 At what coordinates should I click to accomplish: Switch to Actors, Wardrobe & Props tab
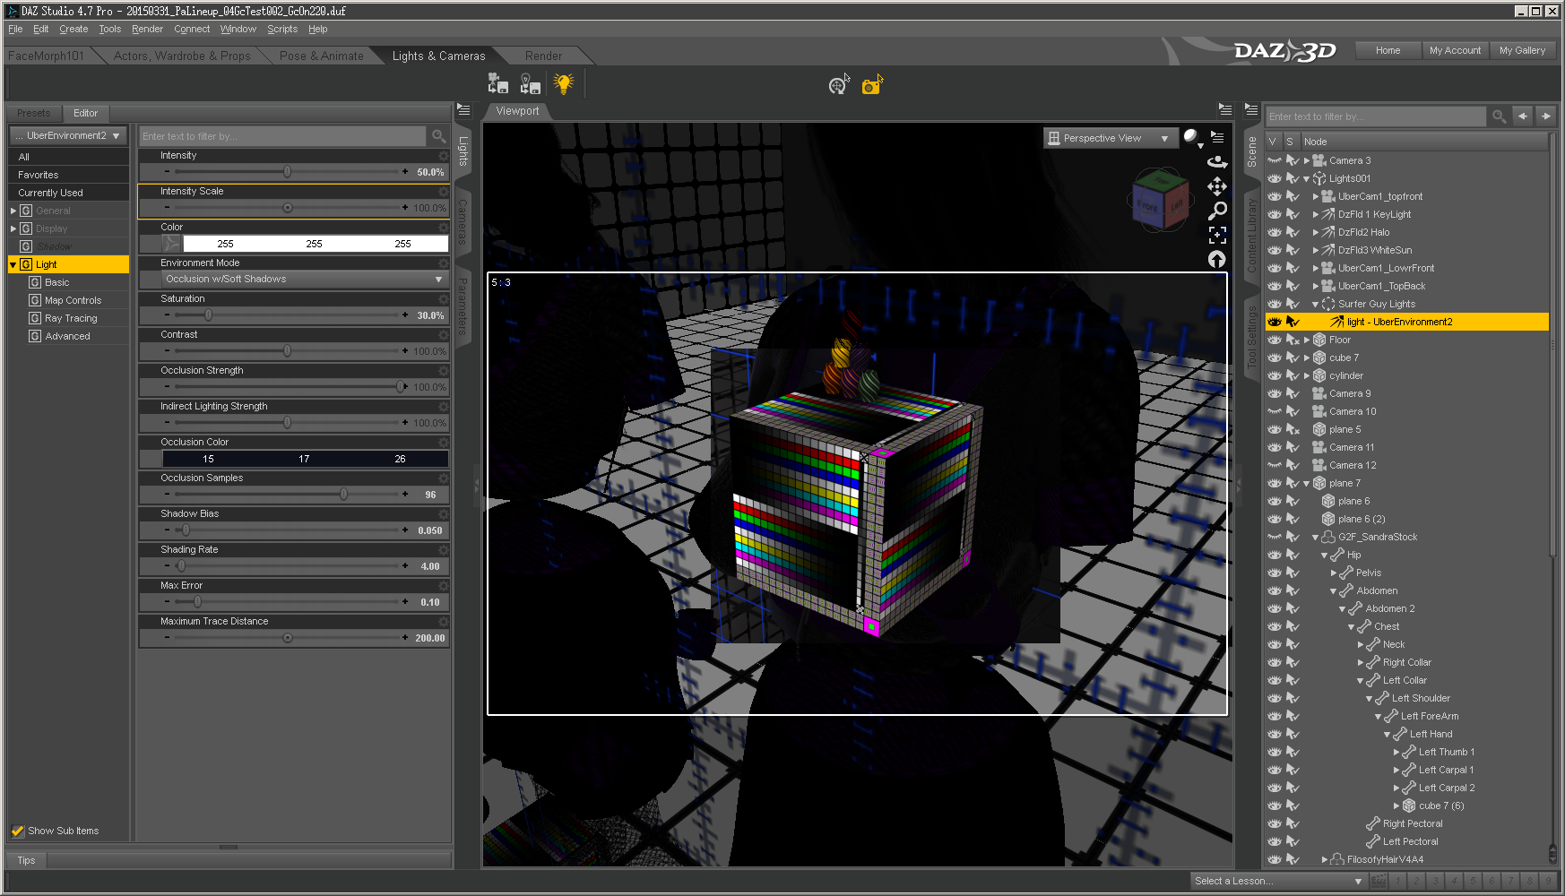[182, 56]
